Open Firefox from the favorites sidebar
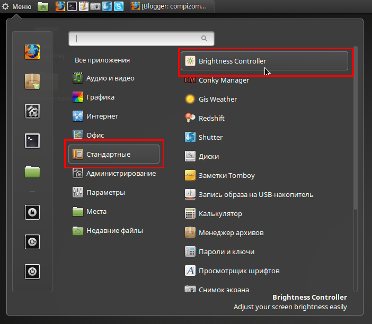372x324 pixels. point(32,52)
